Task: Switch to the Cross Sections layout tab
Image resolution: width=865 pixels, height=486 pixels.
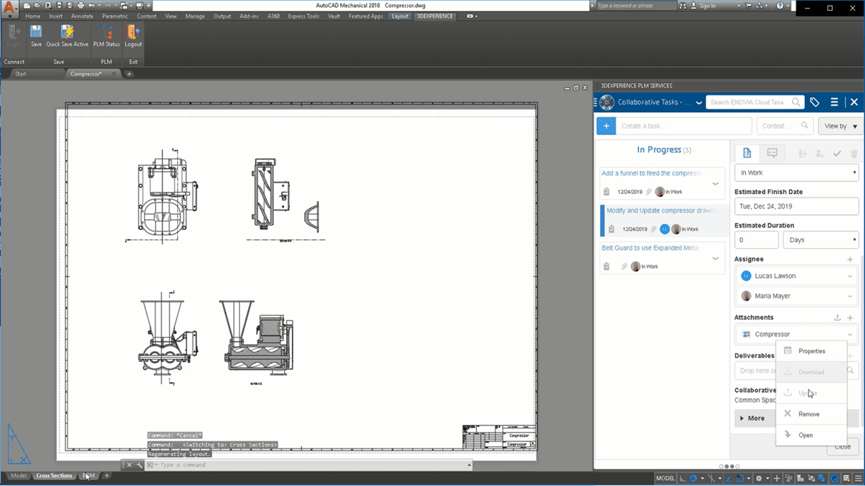Action: [54, 476]
